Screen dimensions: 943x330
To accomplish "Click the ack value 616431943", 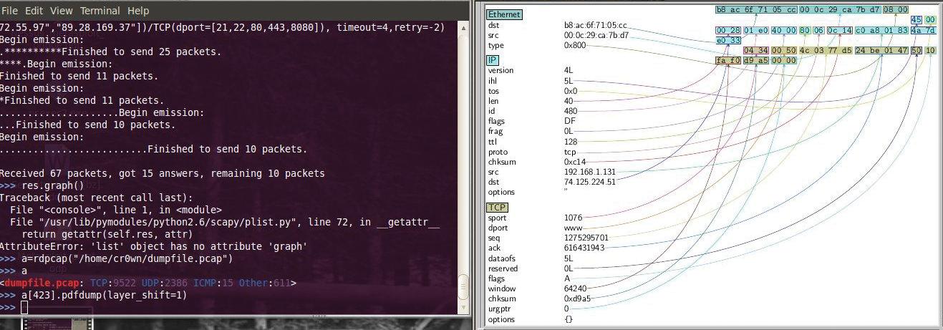I will pyautogui.click(x=584, y=248).
